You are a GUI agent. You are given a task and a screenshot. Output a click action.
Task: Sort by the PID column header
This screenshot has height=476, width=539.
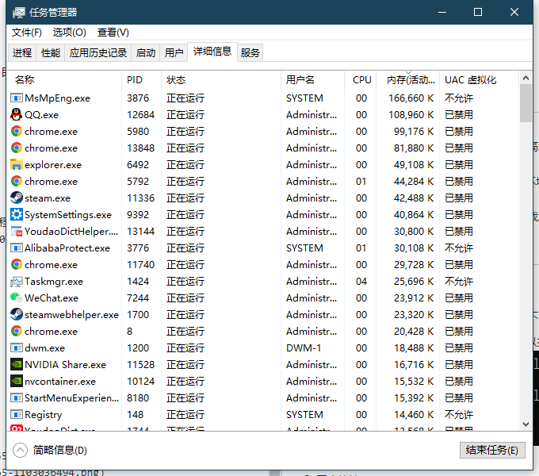[141, 80]
